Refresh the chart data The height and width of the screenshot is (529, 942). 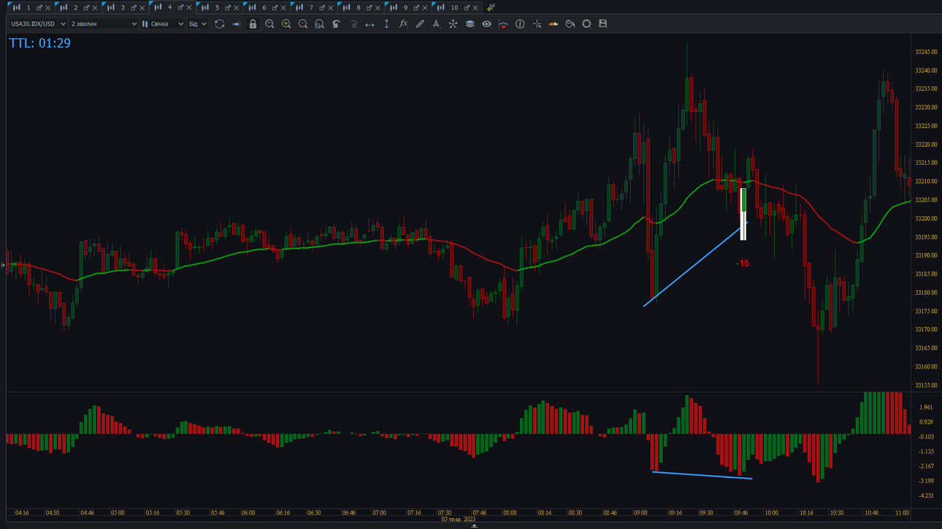(219, 24)
